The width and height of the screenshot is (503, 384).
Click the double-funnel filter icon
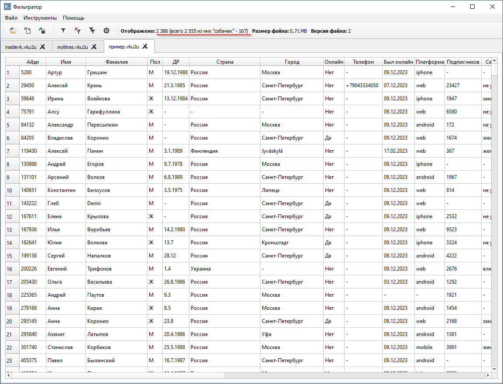(x=92, y=31)
